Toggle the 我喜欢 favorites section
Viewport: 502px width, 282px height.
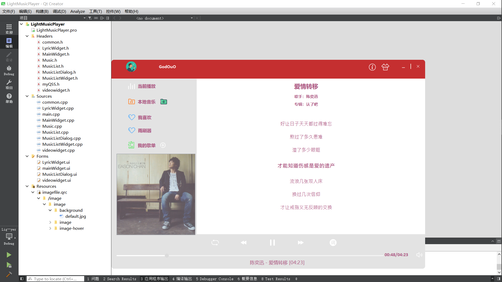point(145,118)
